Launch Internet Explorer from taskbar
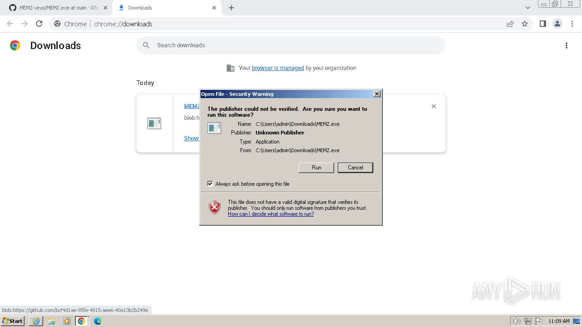Viewport: 582px width, 327px height. tap(36, 321)
